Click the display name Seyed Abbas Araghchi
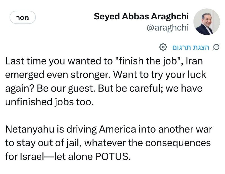Screen dimensions: 225x174 (x=141, y=16)
